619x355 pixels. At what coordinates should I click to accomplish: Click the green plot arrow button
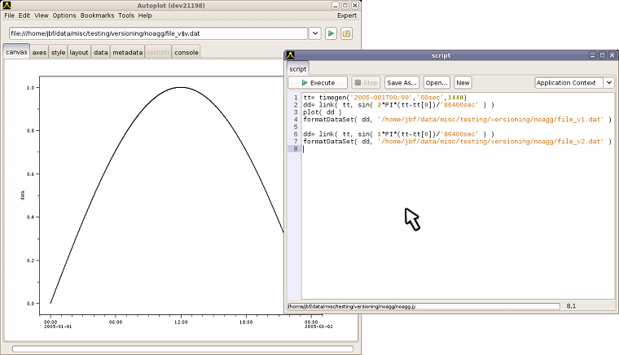[x=331, y=33]
